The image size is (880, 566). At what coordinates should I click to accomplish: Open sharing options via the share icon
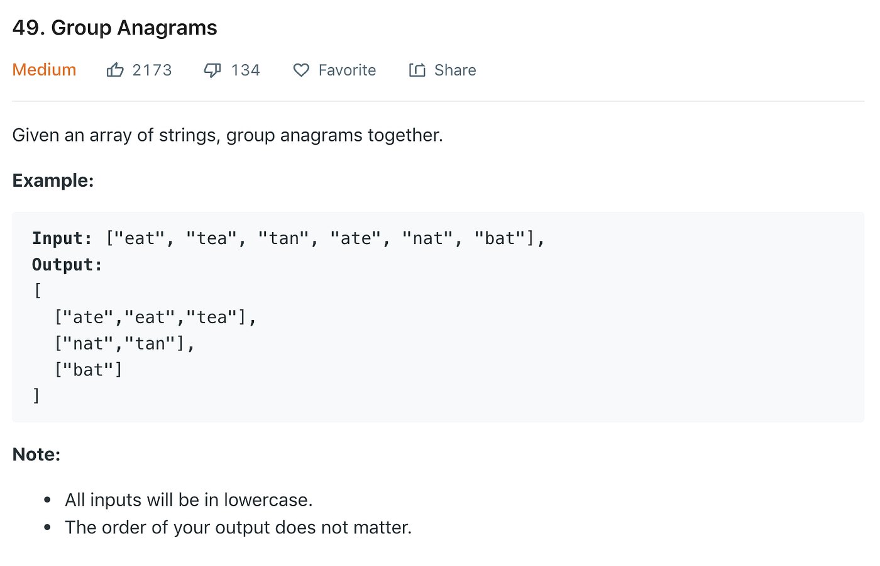[417, 70]
